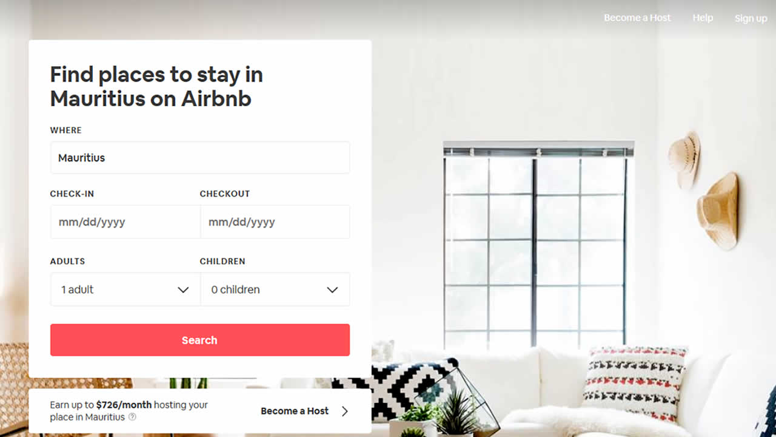Click the CHECKOUT label
The height and width of the screenshot is (437, 776).
225,194
